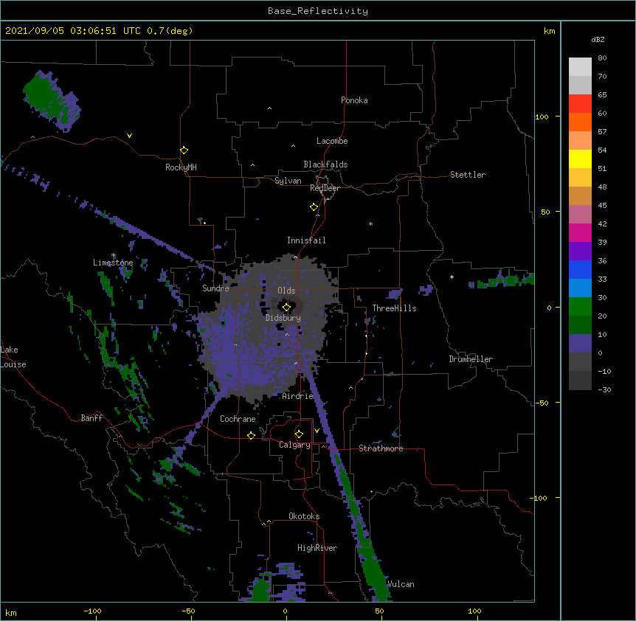Click the Vulcan label

401,584
